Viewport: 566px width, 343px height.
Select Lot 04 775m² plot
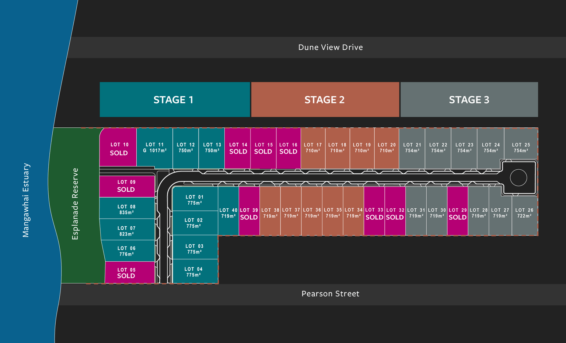pyautogui.click(x=195, y=272)
